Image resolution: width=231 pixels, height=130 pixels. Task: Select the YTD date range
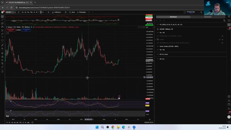(x=20, y=123)
